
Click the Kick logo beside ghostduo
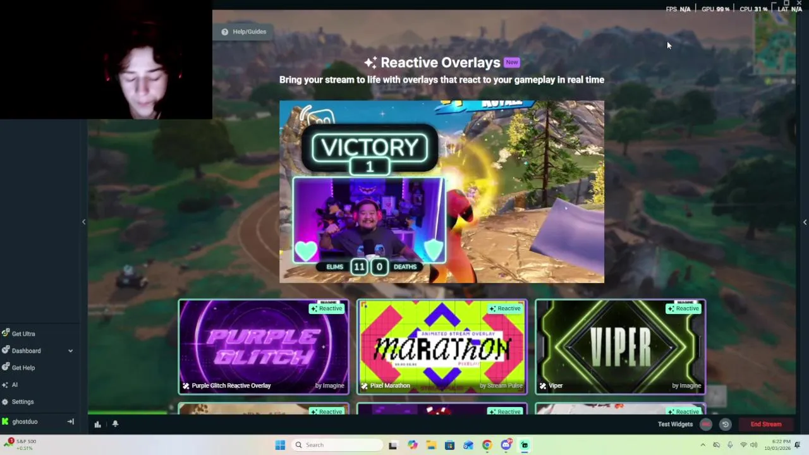[x=5, y=422]
